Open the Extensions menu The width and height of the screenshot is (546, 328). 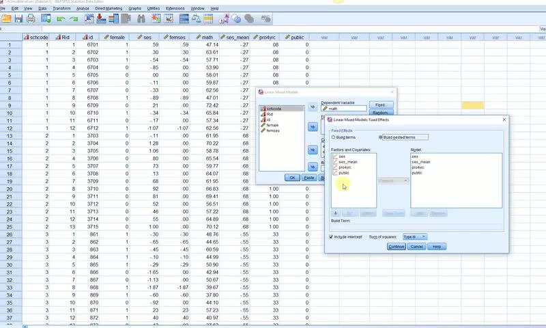(x=175, y=8)
